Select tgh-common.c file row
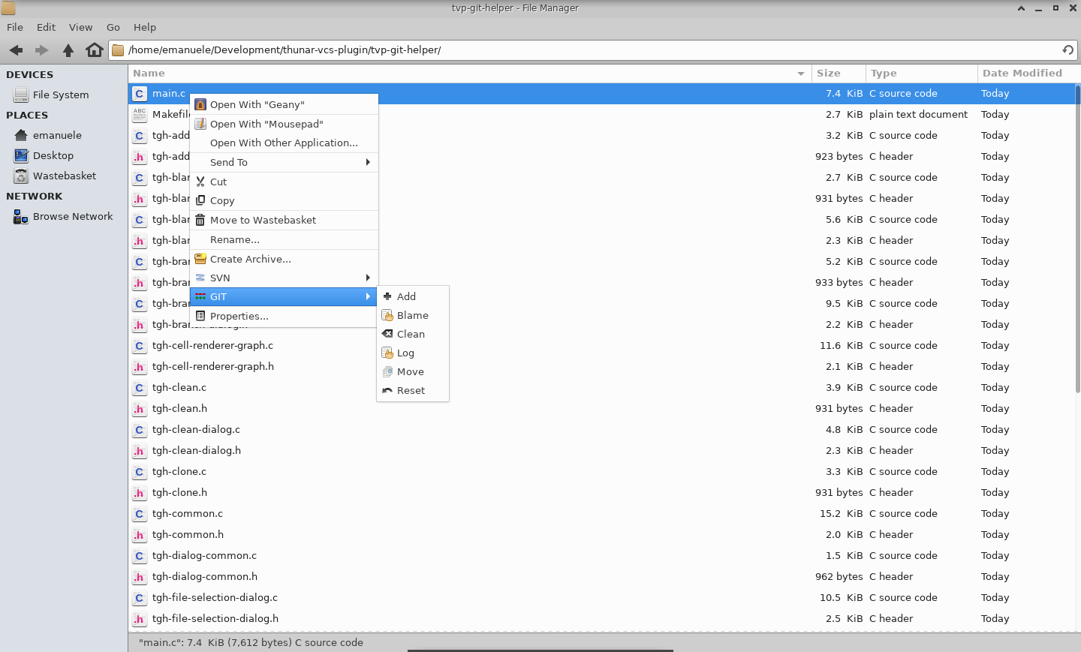This screenshot has width=1081, height=652. pos(601,513)
